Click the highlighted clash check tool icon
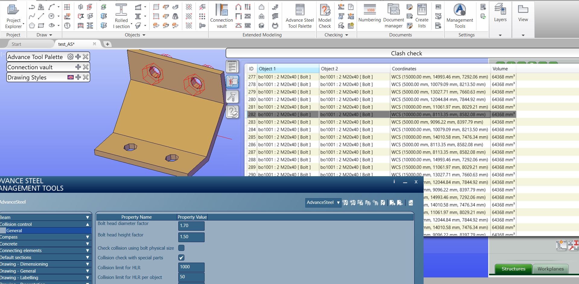The width and height of the screenshot is (579, 284). coord(232,82)
